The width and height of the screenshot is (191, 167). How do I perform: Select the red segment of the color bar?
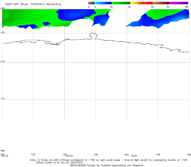coord(148,3)
